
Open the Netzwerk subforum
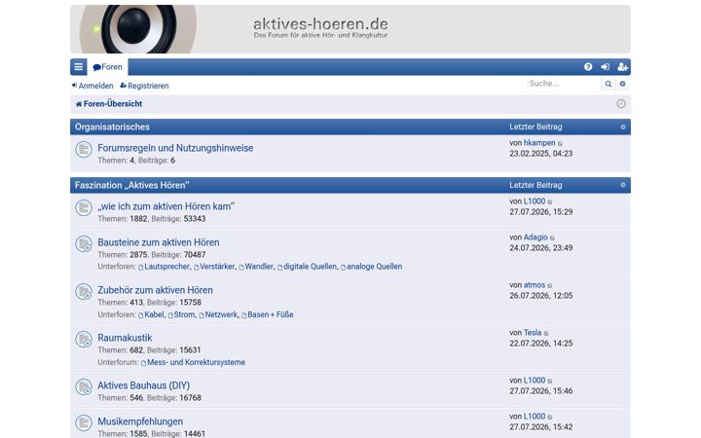pos(221,314)
